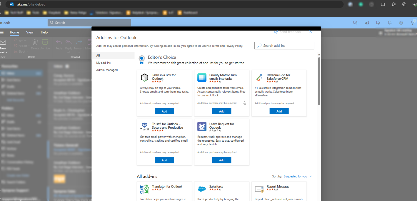417x201 pixels.
Task: Open the Tips lightbulb icon
Action: click(x=413, y=23)
